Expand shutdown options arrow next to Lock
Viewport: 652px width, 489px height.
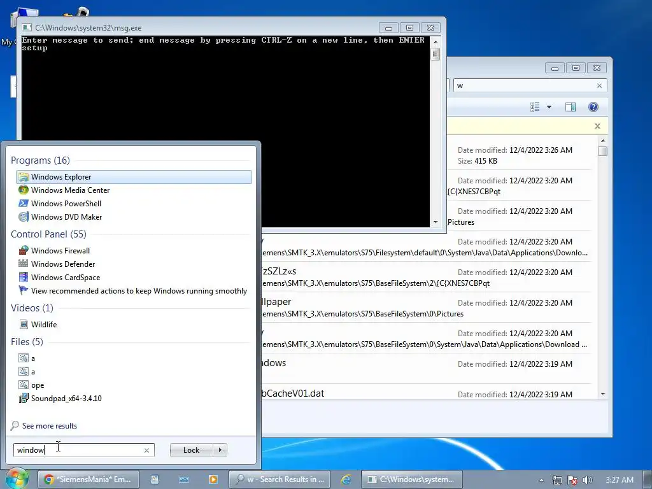click(x=220, y=450)
